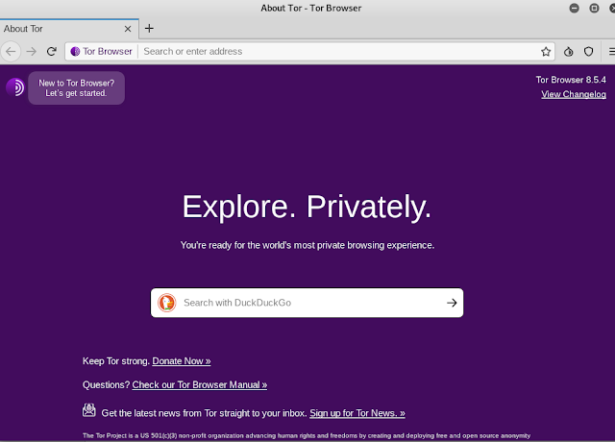Close the About Tor tab
Viewport: 615px width, 442px height.
point(128,29)
